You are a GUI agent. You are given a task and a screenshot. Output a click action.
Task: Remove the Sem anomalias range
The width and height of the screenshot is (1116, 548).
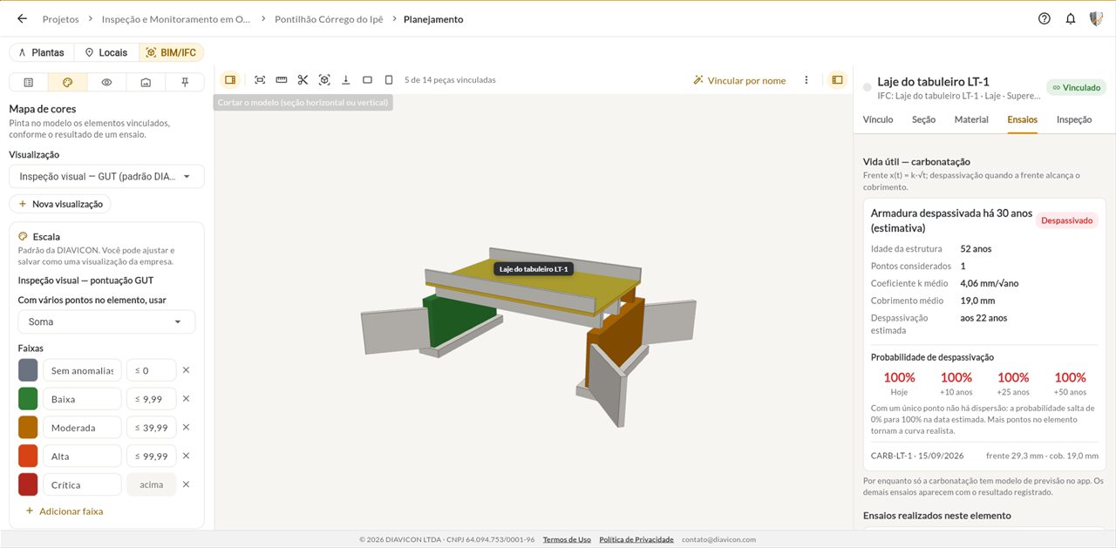[186, 370]
